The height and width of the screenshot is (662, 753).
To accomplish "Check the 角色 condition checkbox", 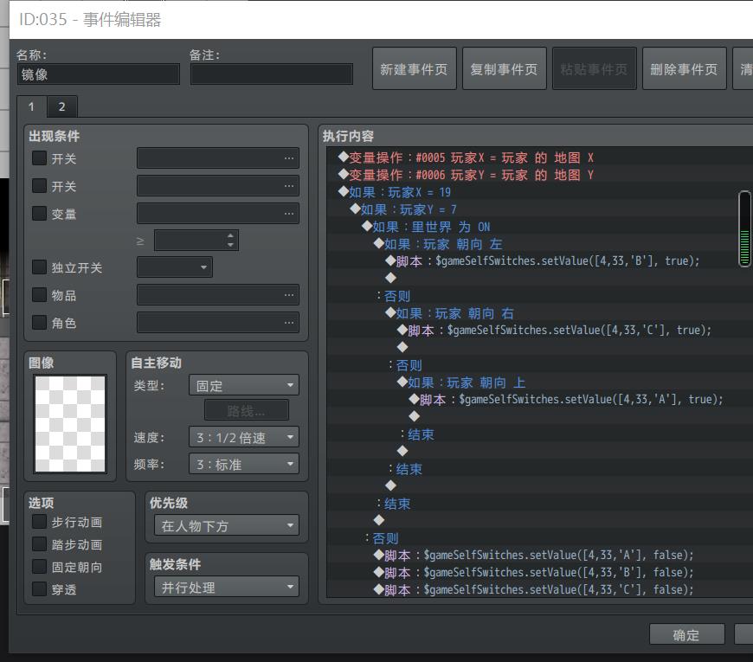I will [39, 323].
